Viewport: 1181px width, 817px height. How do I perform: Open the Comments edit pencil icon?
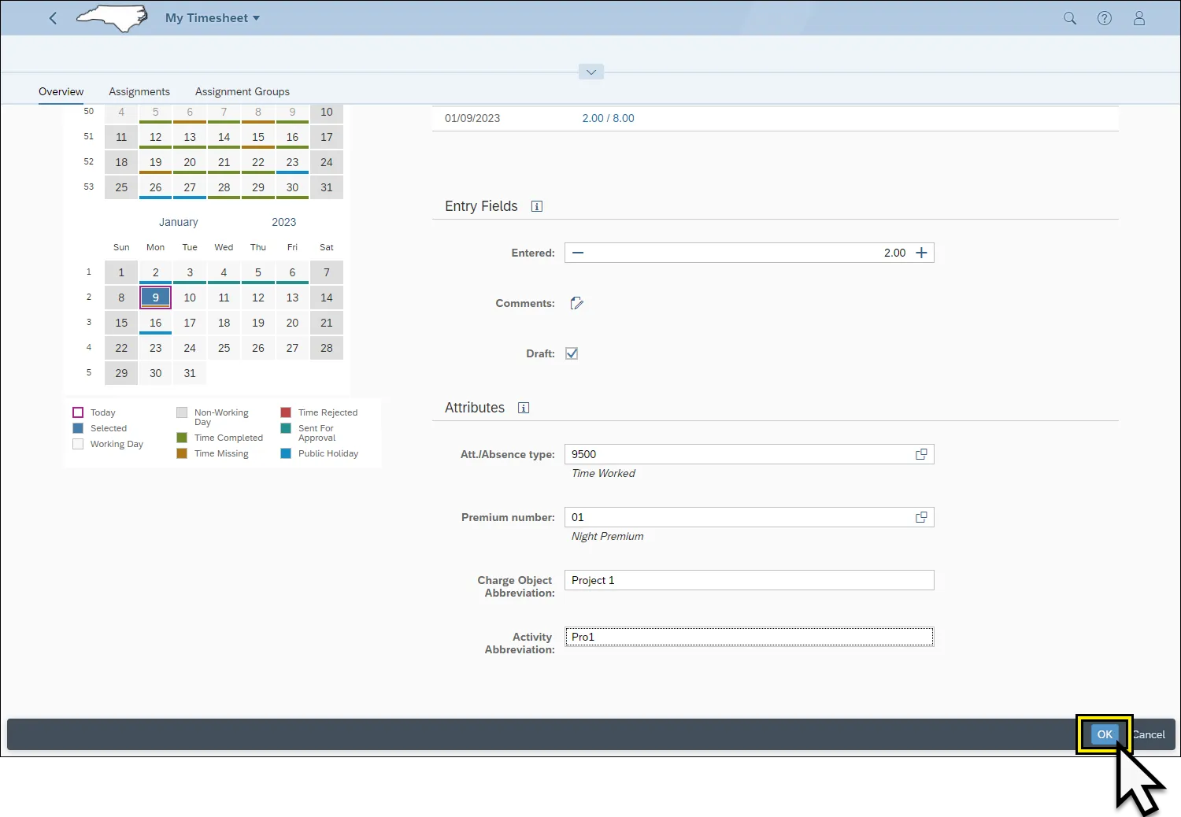pyautogui.click(x=577, y=304)
